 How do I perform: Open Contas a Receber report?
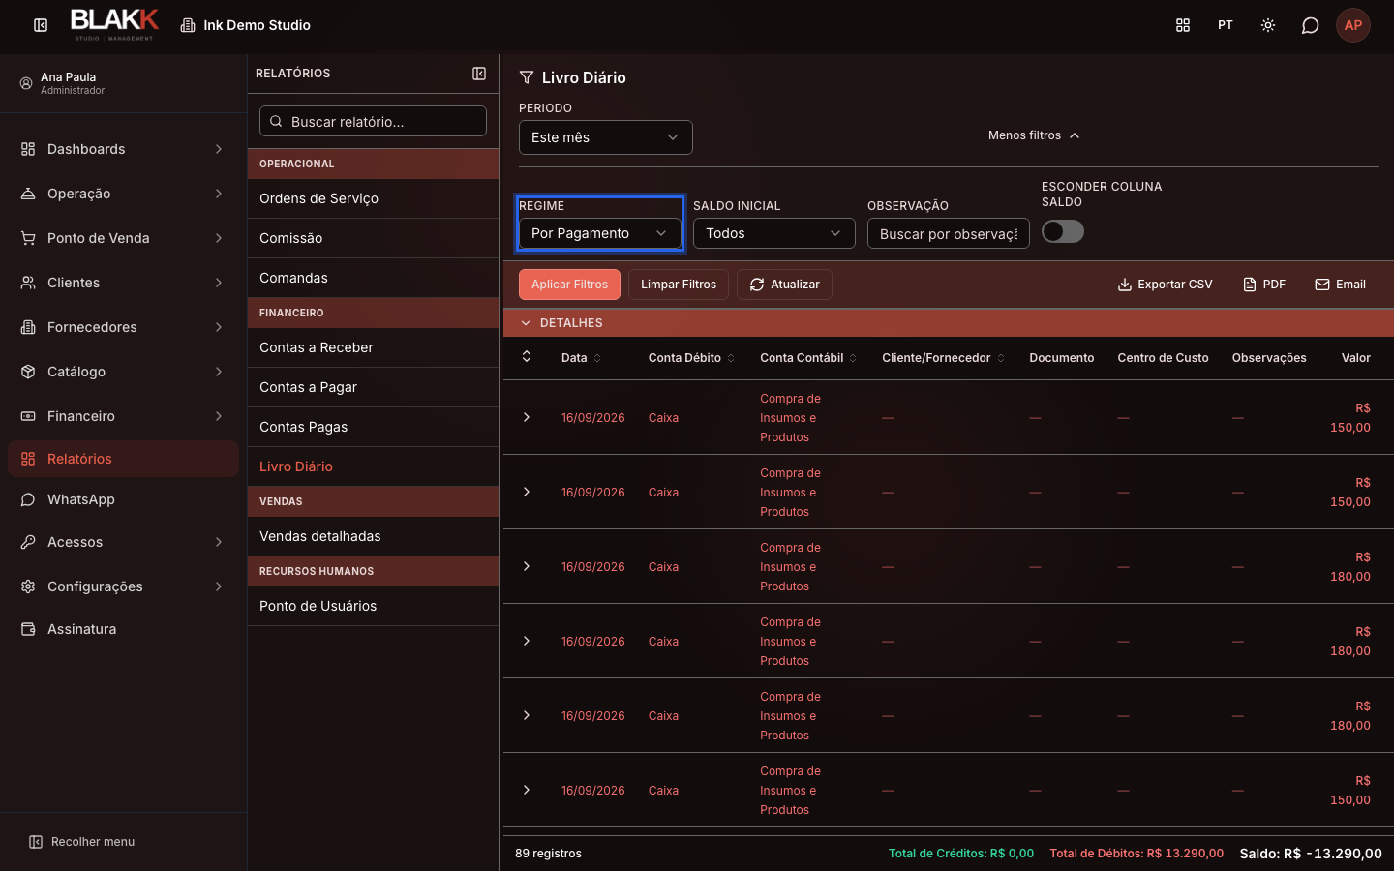[x=374, y=347]
